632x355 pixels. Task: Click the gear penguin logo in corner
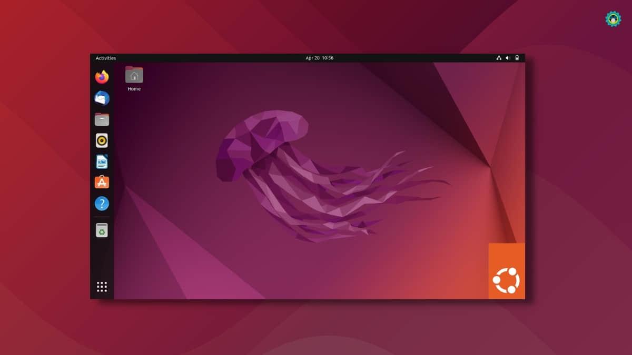click(613, 19)
